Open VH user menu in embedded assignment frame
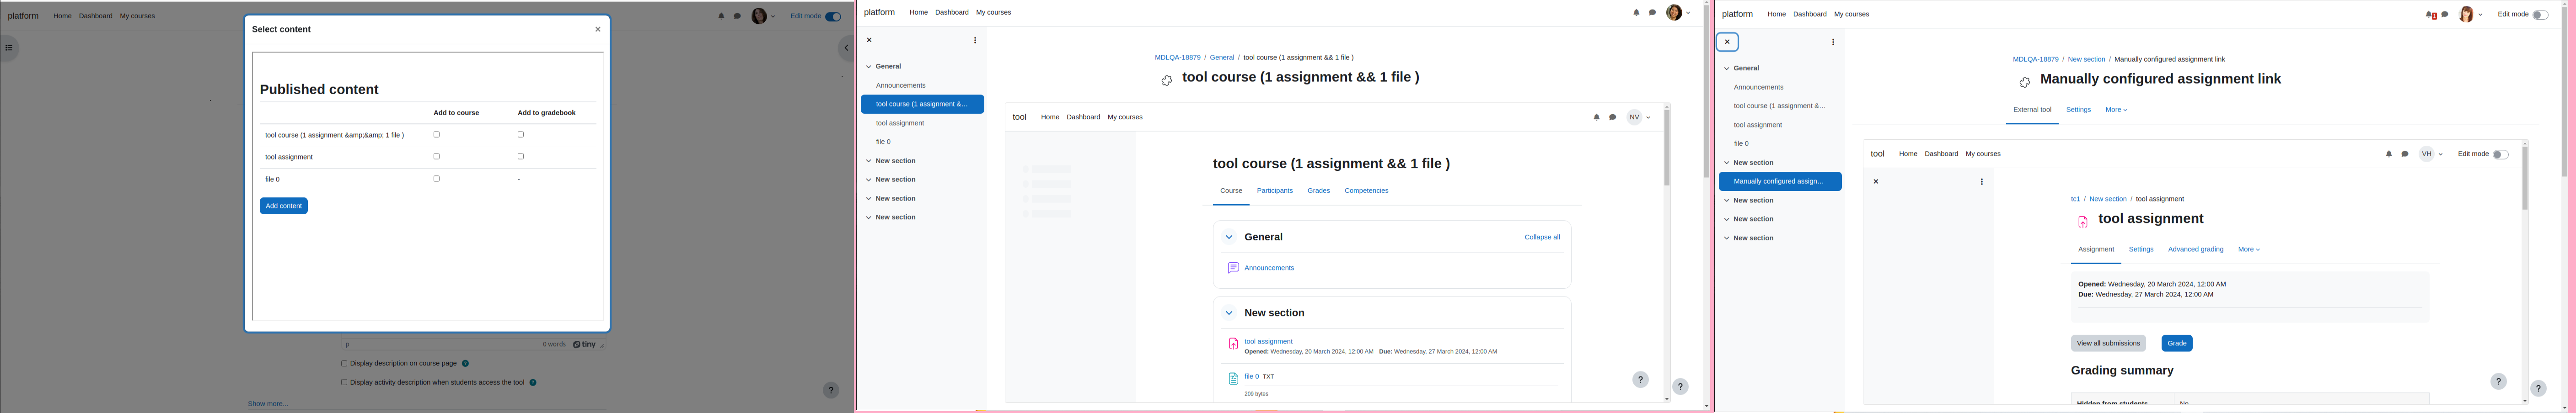The height and width of the screenshot is (413, 2576). (2431, 155)
